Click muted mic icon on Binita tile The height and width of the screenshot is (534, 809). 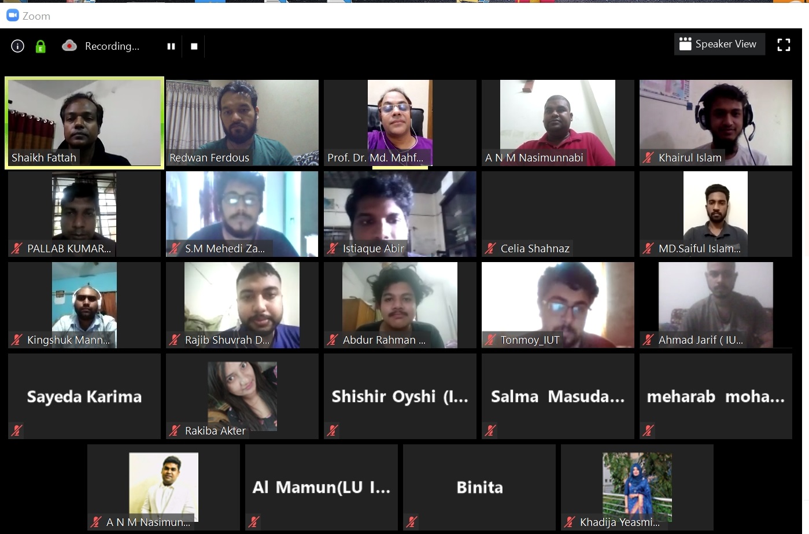pos(412,522)
